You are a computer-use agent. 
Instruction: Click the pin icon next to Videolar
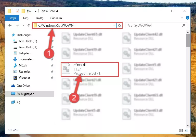tap(52, 78)
